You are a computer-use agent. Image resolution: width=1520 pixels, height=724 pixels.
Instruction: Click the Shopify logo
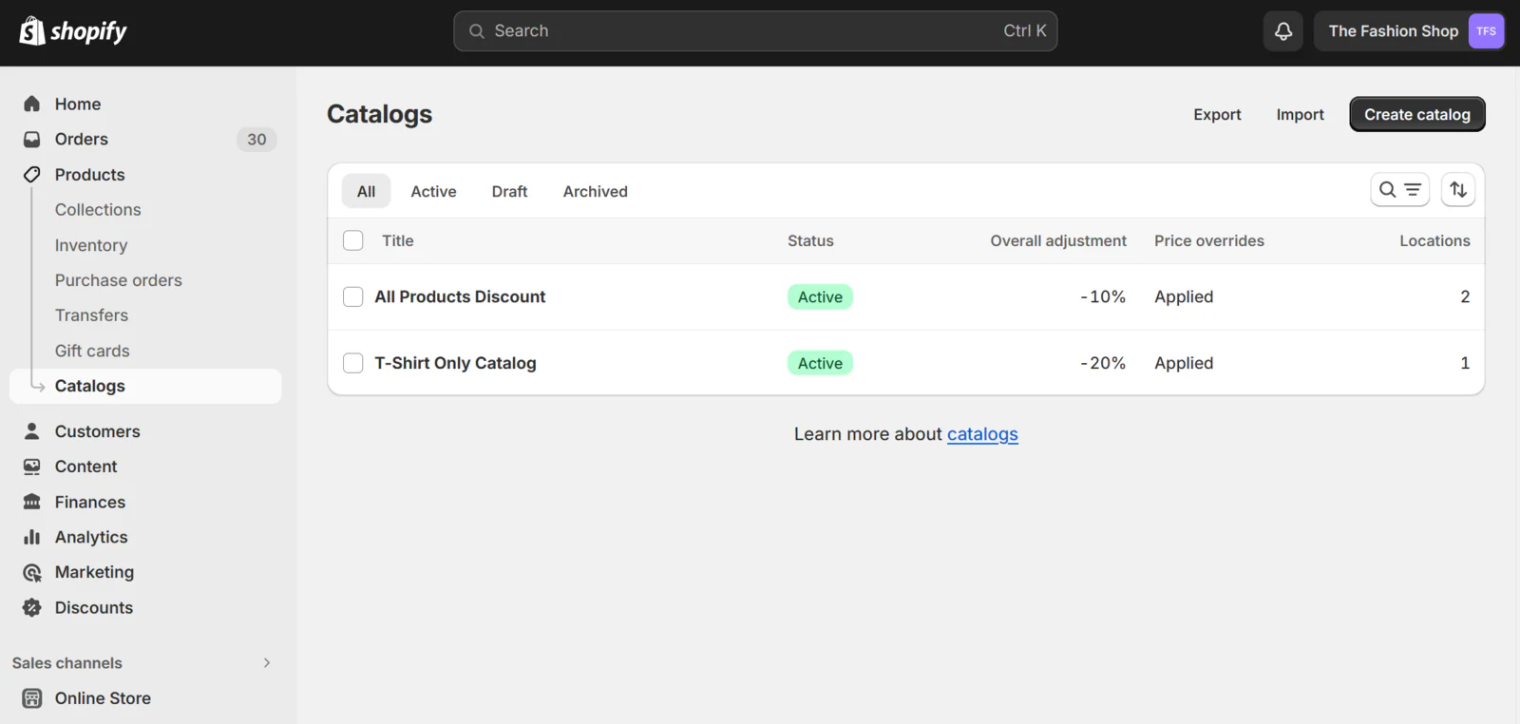tap(73, 31)
